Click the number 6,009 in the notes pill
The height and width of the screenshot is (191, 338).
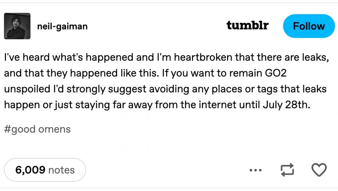pos(30,170)
